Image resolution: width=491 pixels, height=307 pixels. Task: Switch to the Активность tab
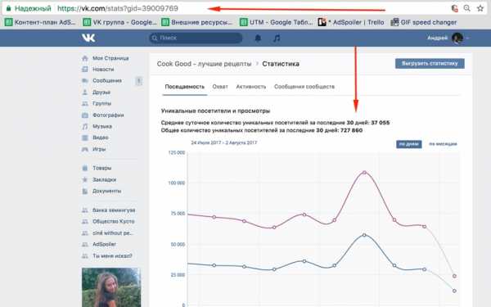tap(251, 87)
